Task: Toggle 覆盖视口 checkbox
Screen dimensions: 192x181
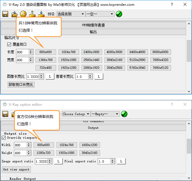Action: click(9, 44)
